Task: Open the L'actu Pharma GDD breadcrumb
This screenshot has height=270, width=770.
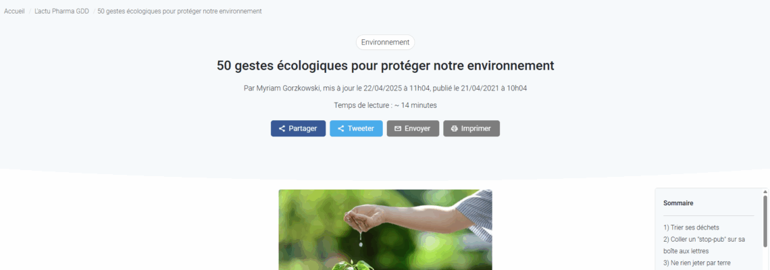Action: [62, 11]
